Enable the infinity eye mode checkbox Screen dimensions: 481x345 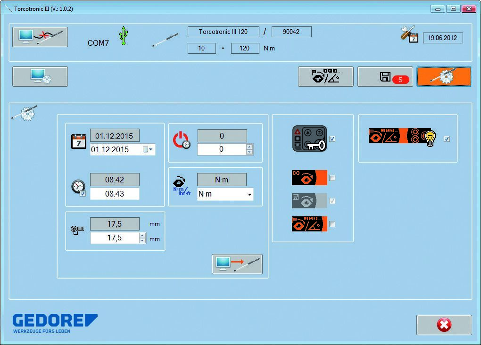332,178
